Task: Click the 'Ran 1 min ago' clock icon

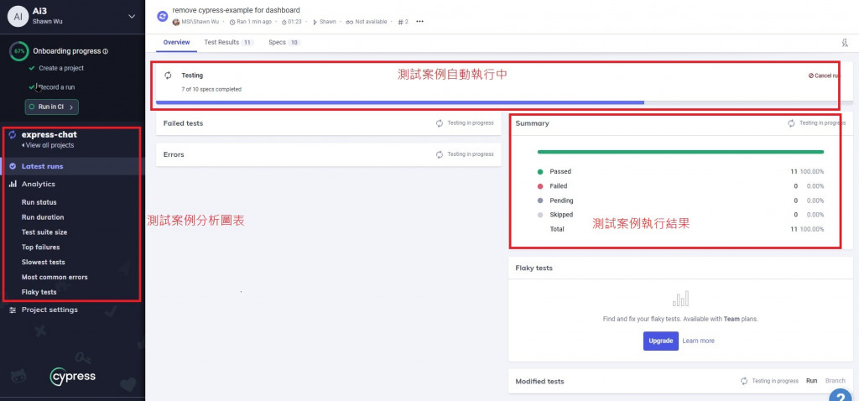Action: (x=232, y=22)
